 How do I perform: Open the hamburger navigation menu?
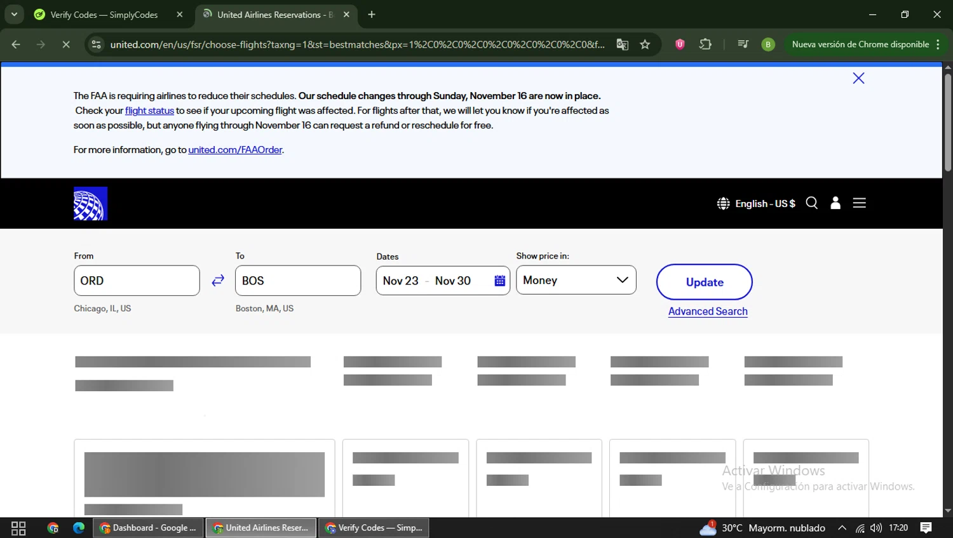(860, 203)
